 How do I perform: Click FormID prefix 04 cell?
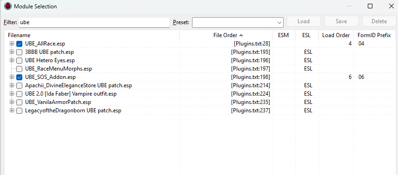tap(361, 44)
